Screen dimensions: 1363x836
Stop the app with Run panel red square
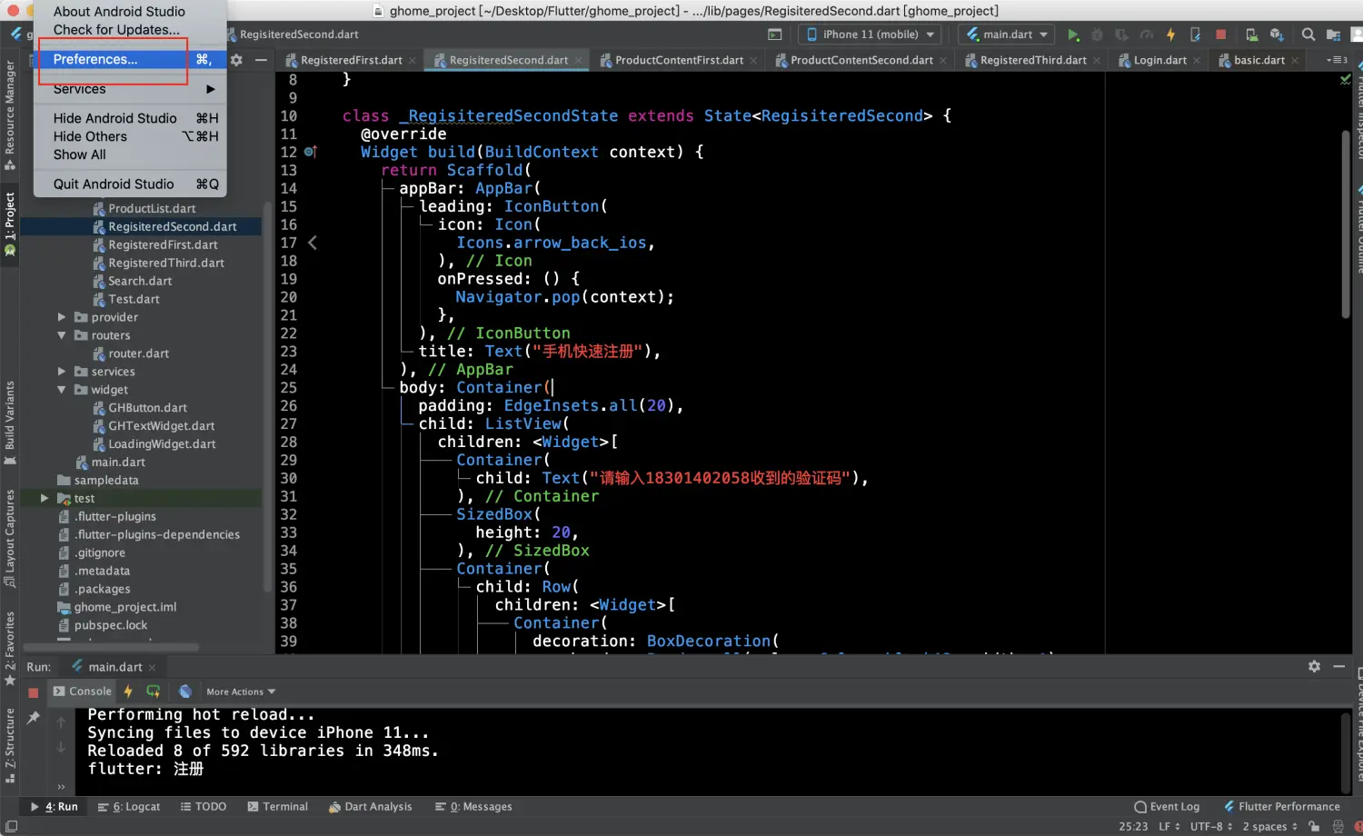coord(34,692)
